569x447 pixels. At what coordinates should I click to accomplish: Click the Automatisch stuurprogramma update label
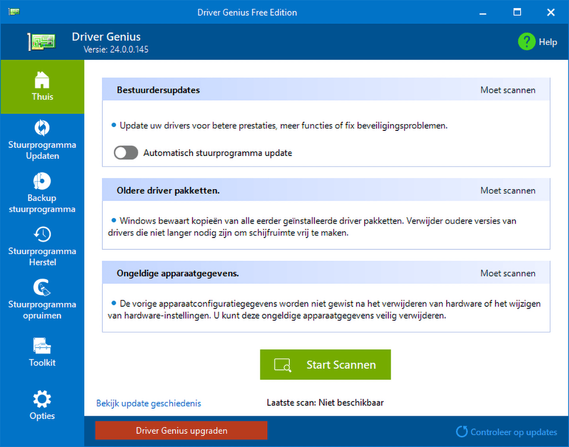[218, 153]
